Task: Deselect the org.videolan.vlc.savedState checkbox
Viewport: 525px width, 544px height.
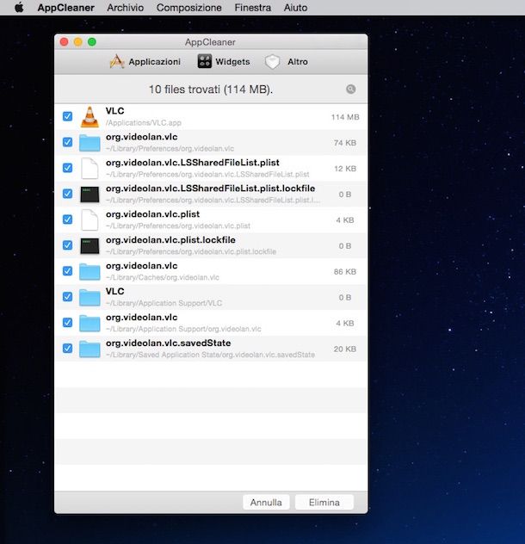Action: (67, 349)
